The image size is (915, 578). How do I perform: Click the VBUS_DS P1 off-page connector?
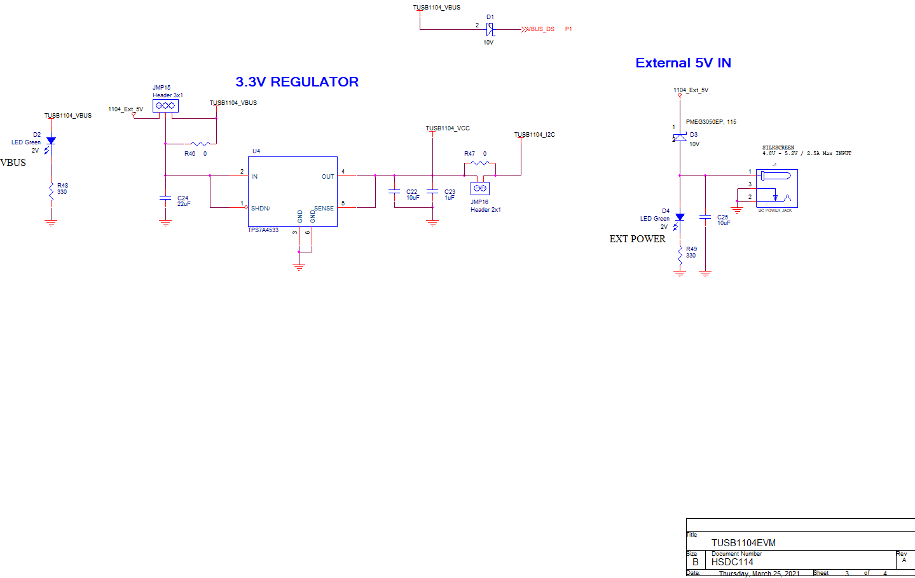[538, 28]
